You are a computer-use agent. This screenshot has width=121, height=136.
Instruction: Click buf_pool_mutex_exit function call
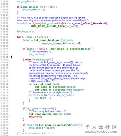point(43,114)
